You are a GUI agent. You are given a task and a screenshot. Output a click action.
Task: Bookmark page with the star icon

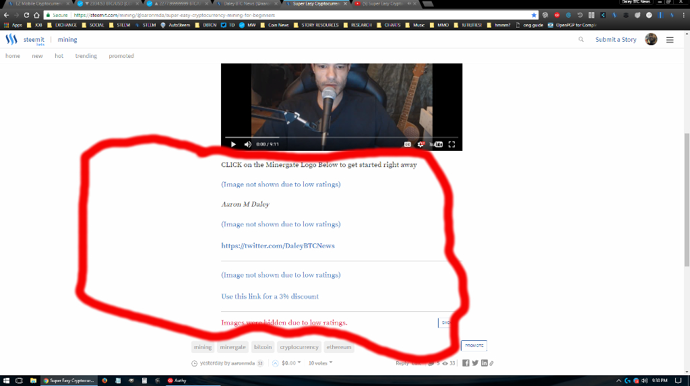(534, 15)
